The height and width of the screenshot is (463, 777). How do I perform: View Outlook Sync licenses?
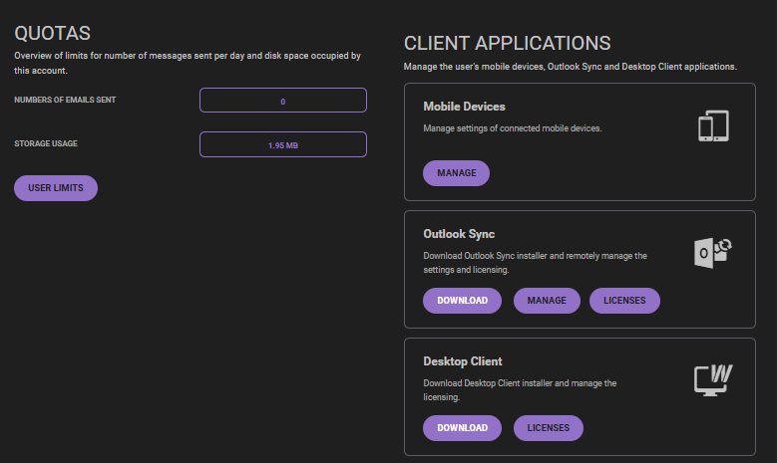[624, 301]
